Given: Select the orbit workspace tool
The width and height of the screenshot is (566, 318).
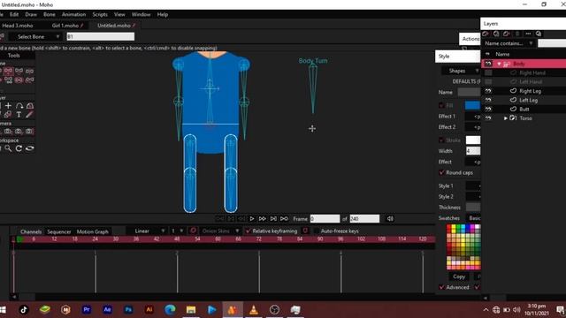Looking at the screenshot, I should [29, 148].
